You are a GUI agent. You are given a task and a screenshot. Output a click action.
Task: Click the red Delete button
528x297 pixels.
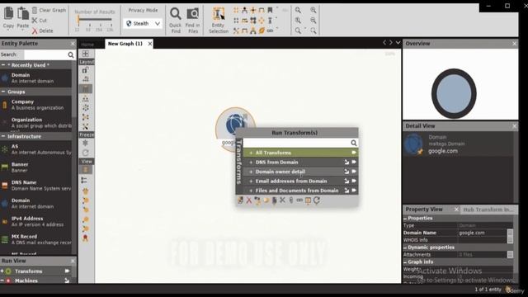point(43,31)
